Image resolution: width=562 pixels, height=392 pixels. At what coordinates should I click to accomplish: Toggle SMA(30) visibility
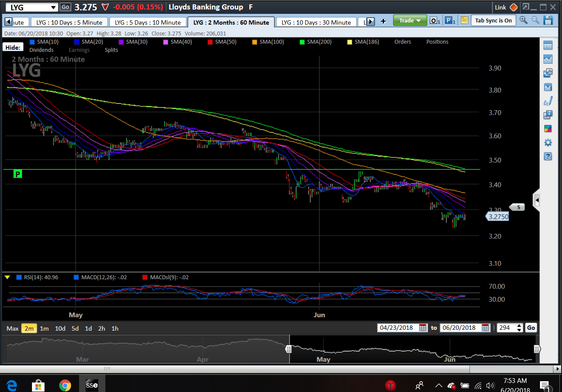[x=133, y=42]
